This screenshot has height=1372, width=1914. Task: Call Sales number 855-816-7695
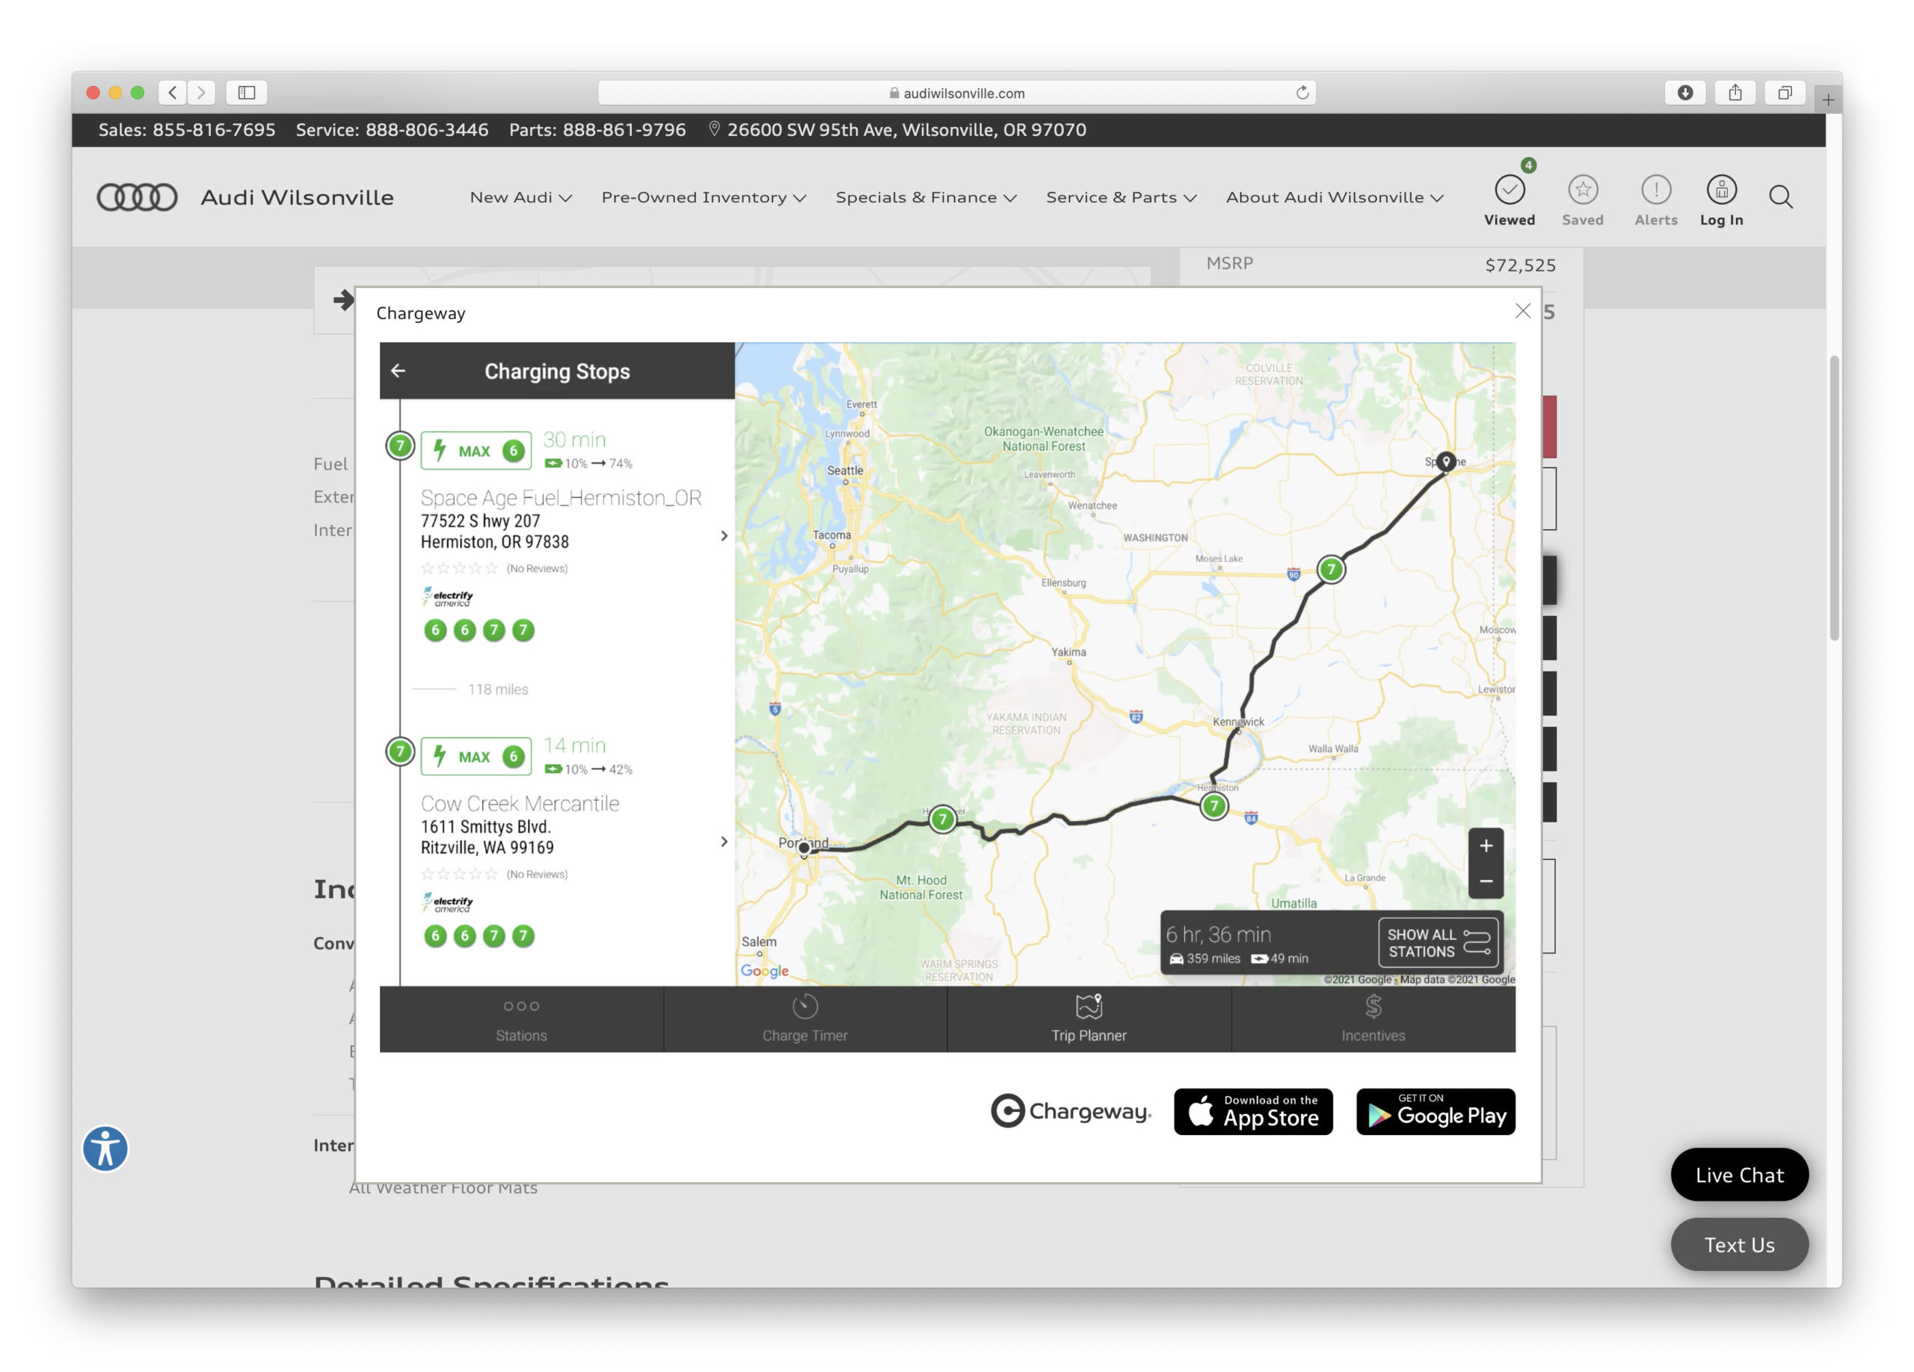pyautogui.click(x=214, y=130)
